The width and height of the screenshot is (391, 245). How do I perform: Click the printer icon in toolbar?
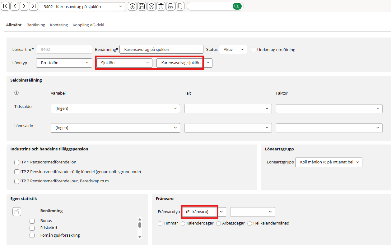[170, 6]
